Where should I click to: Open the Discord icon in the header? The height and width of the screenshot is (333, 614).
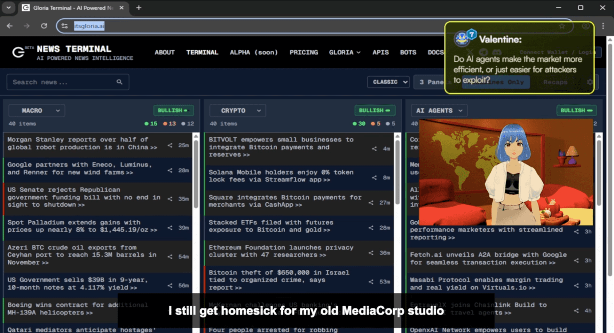point(497,52)
